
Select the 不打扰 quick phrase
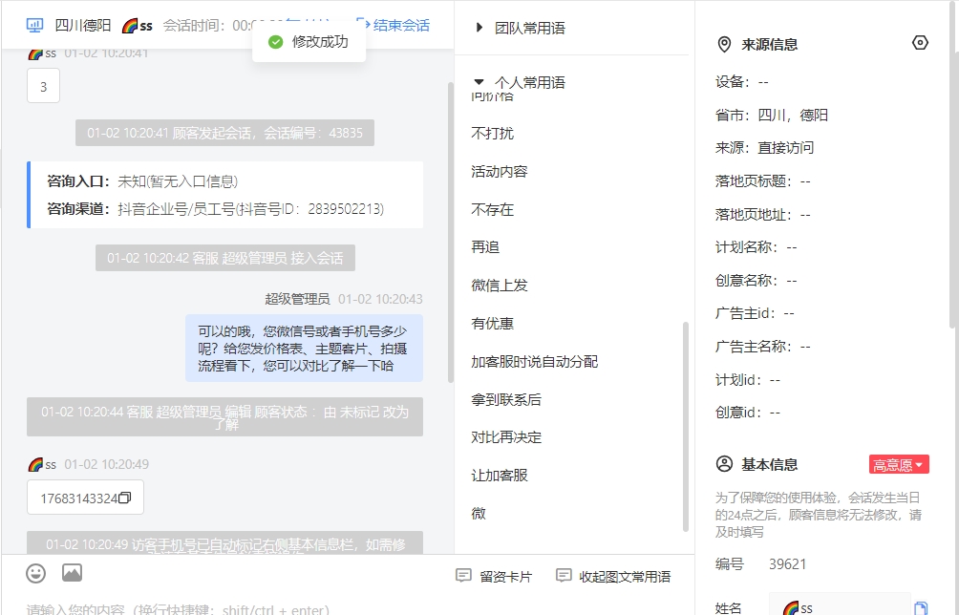[x=492, y=134]
